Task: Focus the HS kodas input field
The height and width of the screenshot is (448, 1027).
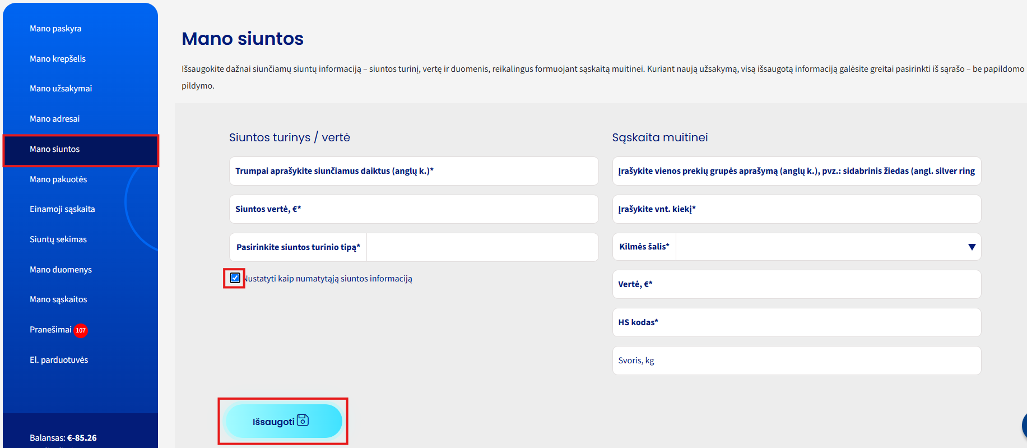Action: (797, 322)
